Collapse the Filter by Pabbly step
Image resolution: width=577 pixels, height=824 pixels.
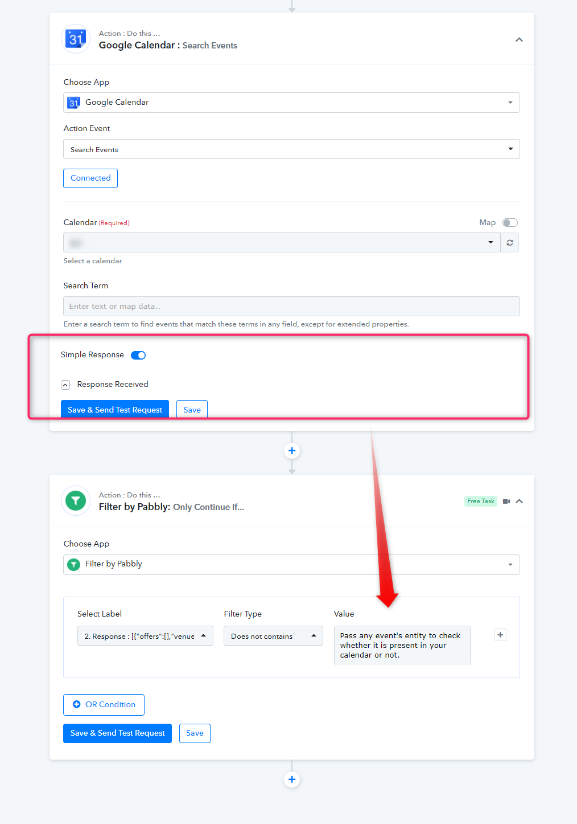[519, 501]
